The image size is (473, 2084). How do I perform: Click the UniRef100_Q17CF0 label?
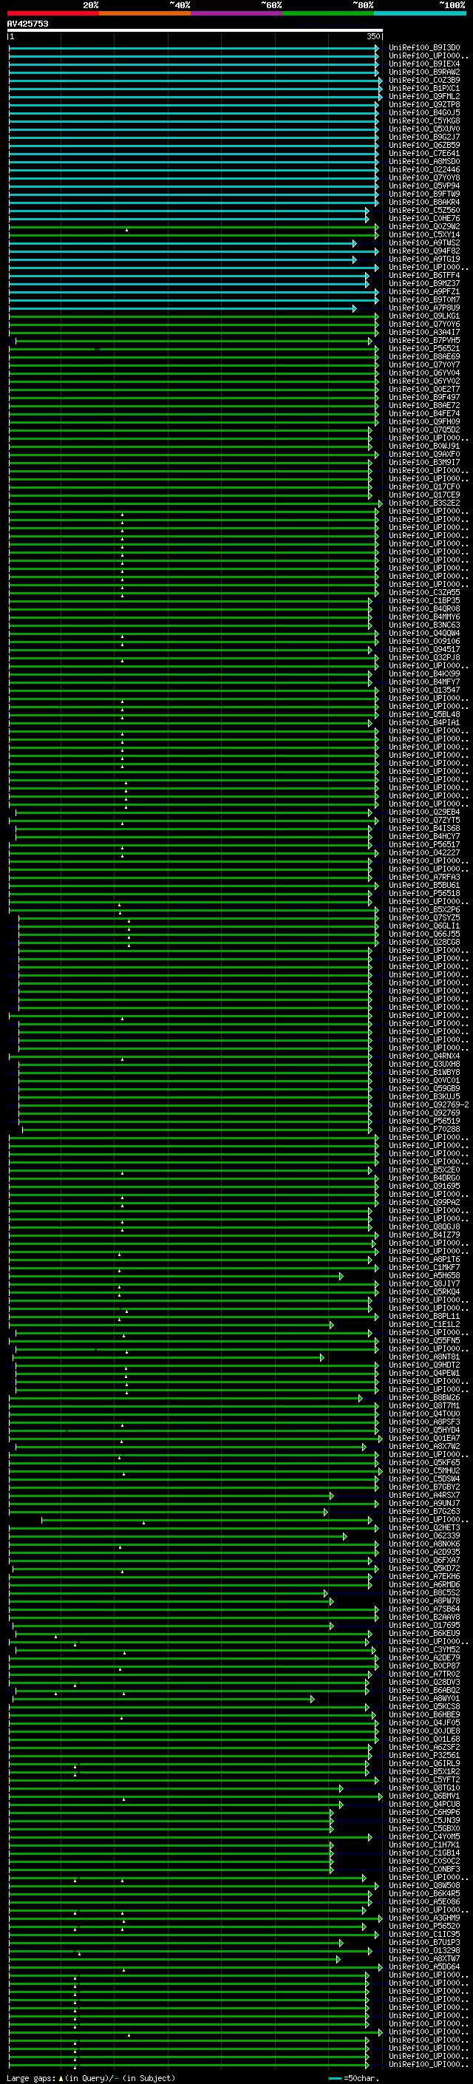[x=423, y=487]
